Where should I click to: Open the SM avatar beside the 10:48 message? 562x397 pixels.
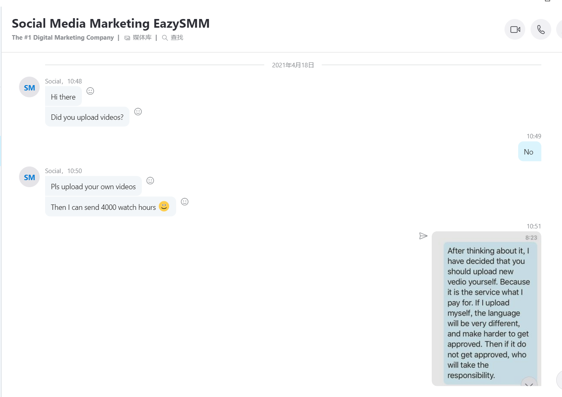pyautogui.click(x=29, y=87)
